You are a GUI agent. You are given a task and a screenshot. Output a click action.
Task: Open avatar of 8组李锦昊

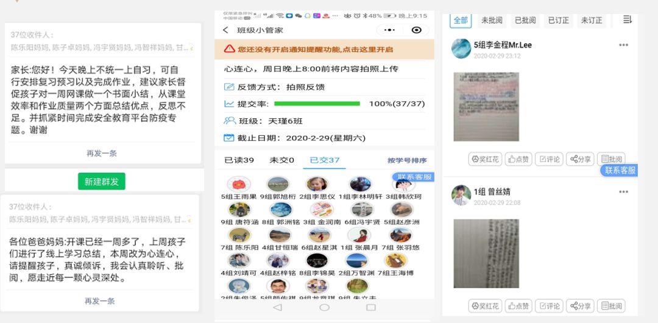click(317, 261)
